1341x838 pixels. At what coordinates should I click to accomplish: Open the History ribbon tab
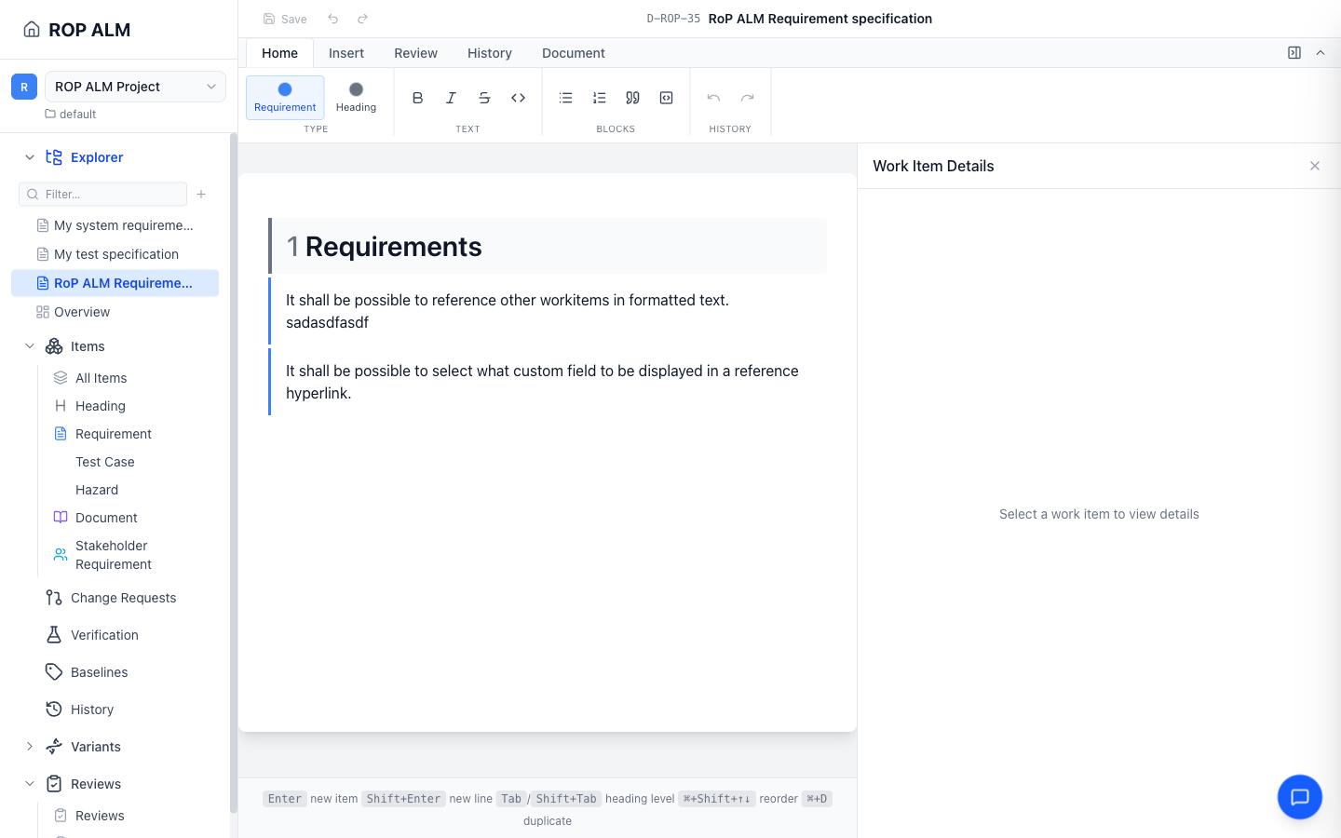pyautogui.click(x=490, y=53)
